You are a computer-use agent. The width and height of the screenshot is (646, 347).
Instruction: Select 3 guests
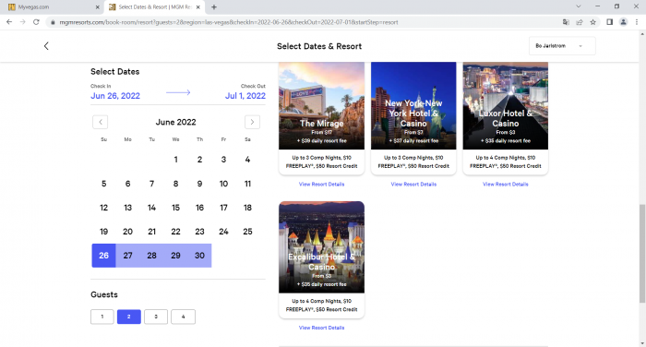(156, 317)
